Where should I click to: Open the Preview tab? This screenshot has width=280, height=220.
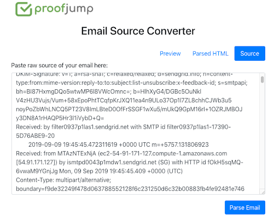coord(170,54)
